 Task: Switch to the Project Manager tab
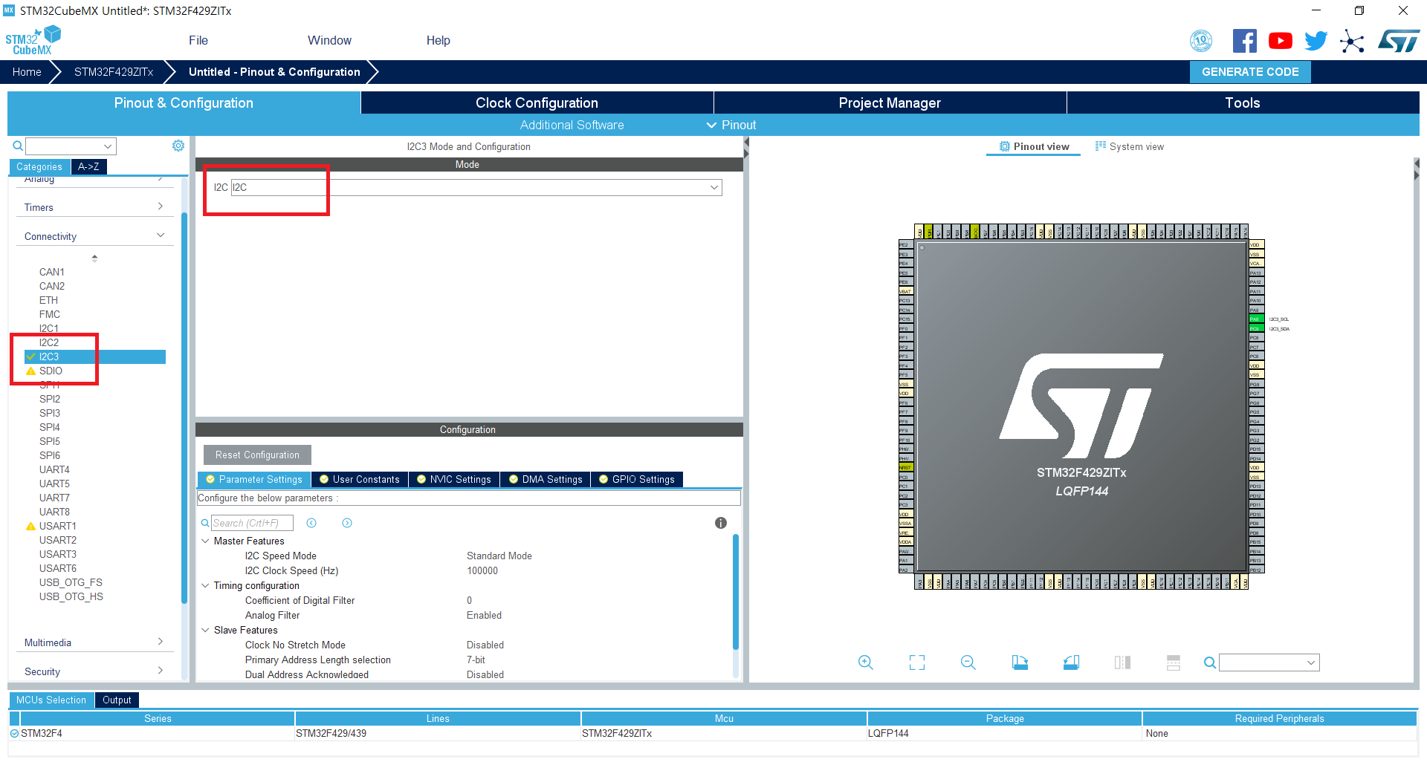890,102
